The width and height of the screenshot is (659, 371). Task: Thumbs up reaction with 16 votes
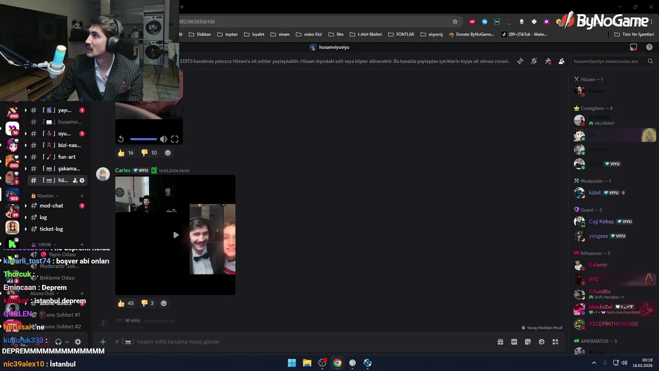tap(126, 153)
